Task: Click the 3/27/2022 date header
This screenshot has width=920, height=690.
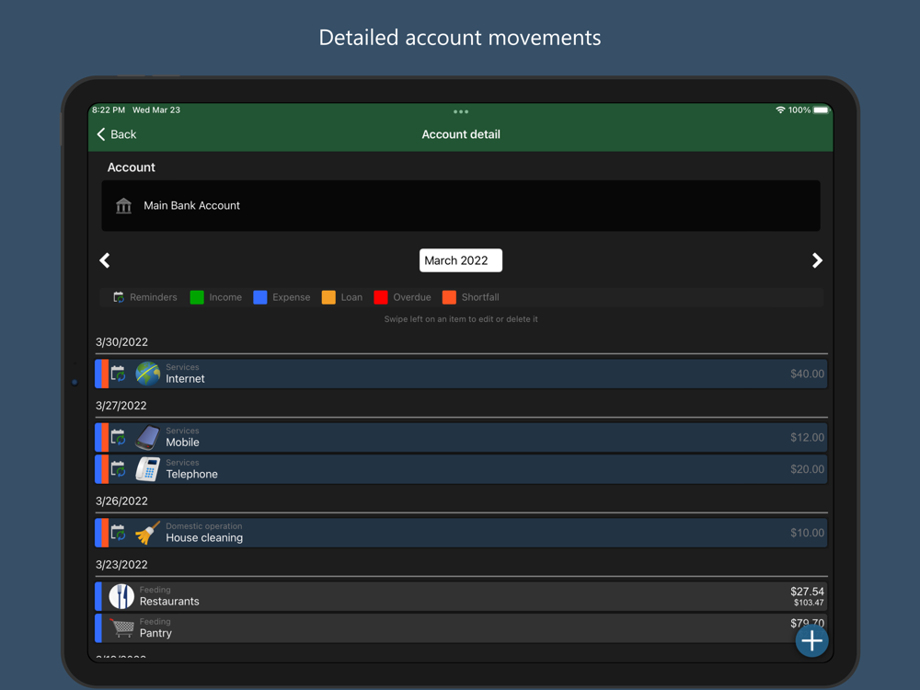Action: coord(121,406)
